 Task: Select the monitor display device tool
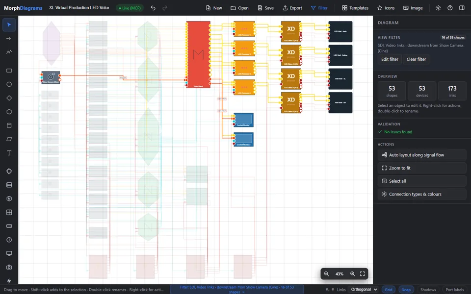click(9, 253)
